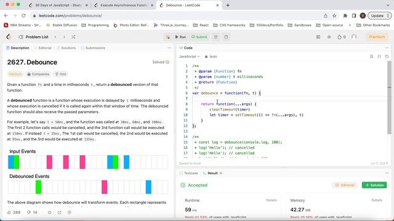
Task: View Memory Details link
Action: point(377,200)
